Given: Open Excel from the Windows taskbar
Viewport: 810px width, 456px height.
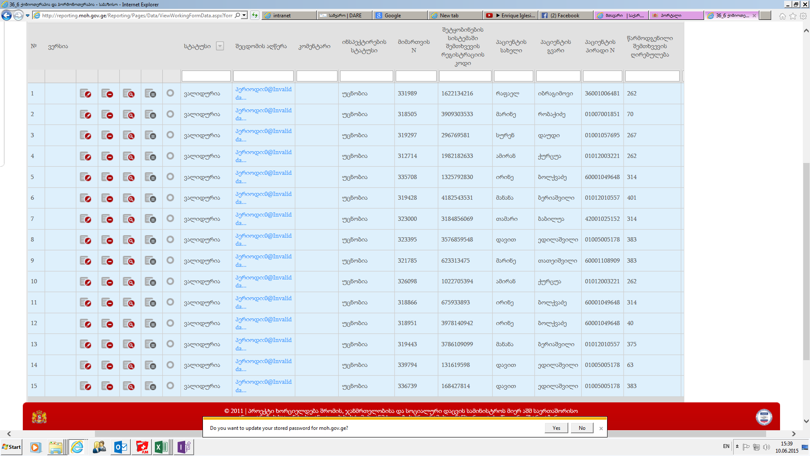Looking at the screenshot, I should [x=161, y=447].
